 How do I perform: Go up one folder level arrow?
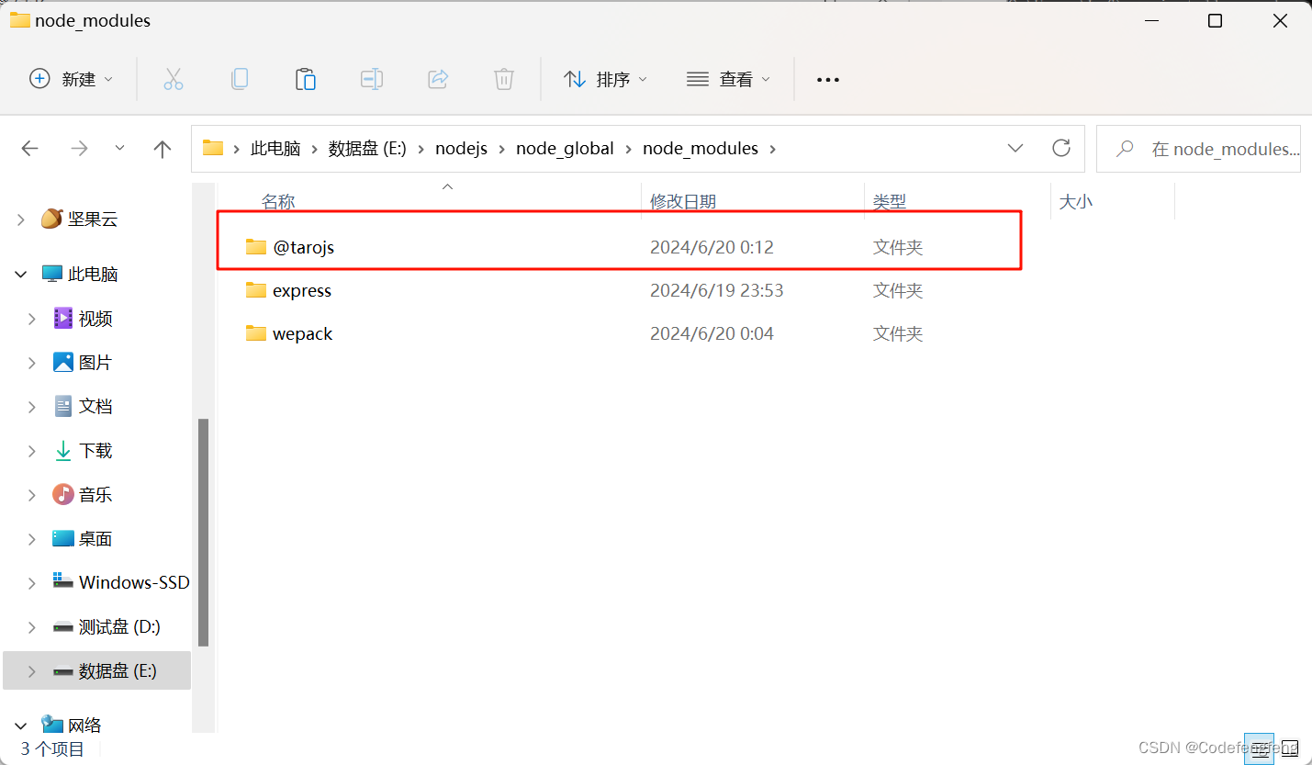[163, 149]
